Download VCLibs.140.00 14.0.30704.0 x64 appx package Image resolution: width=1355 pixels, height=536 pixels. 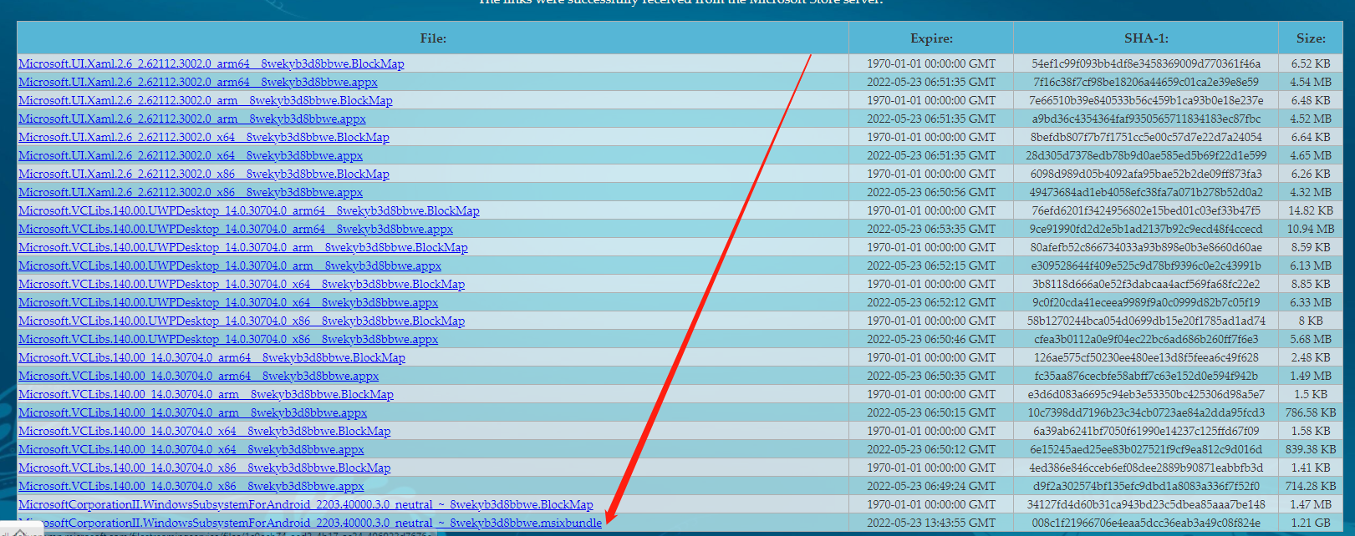[191, 450]
